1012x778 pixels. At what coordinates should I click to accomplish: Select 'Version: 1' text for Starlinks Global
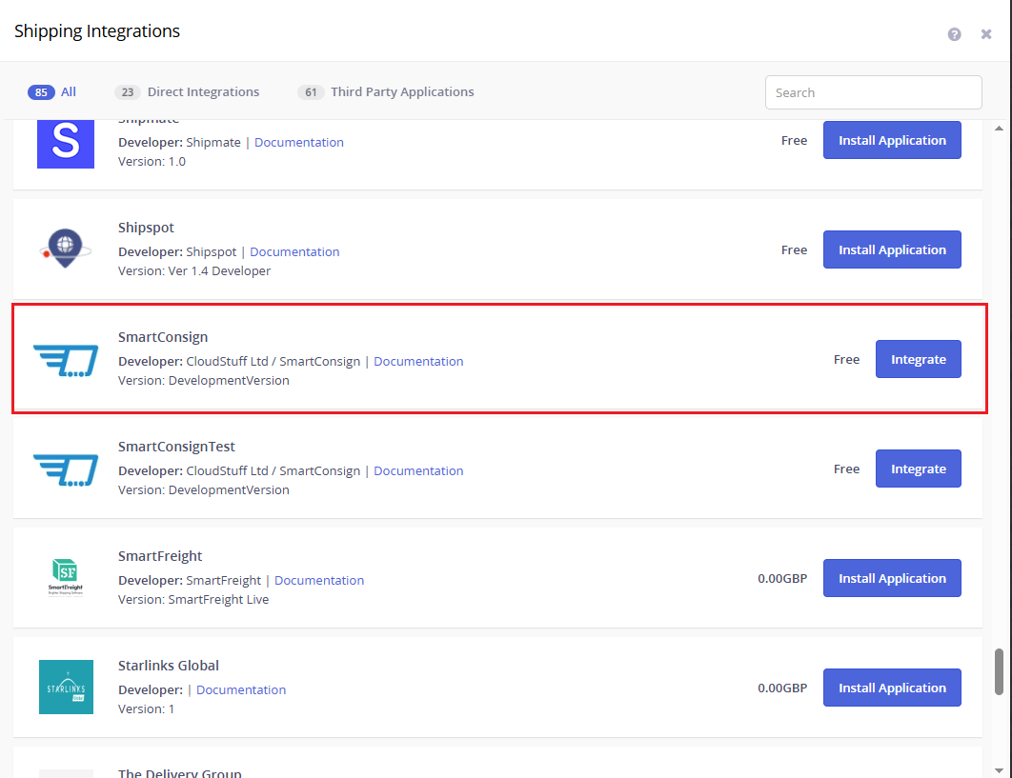[x=146, y=709]
